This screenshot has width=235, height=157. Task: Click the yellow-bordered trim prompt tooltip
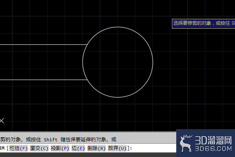203,24
